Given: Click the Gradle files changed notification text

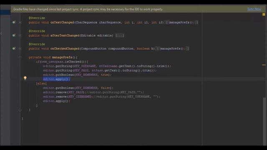Looking at the screenshot, I should [x=88, y=9].
